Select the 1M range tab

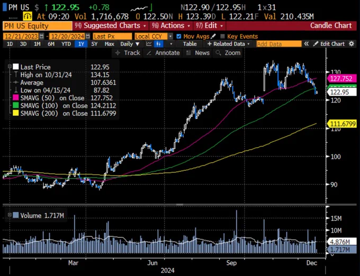[37, 44]
